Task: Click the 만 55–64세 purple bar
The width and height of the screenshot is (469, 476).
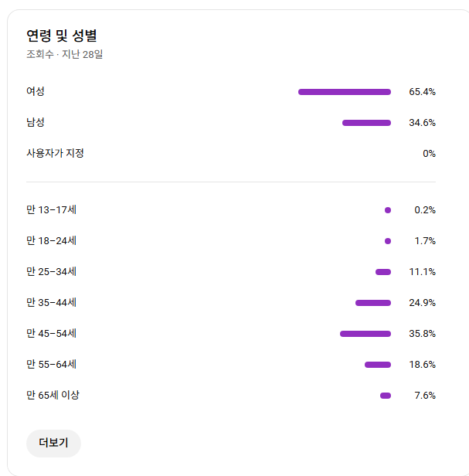Action: point(378,365)
